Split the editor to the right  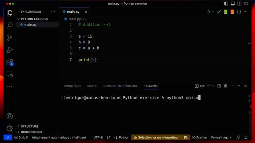[239, 12]
